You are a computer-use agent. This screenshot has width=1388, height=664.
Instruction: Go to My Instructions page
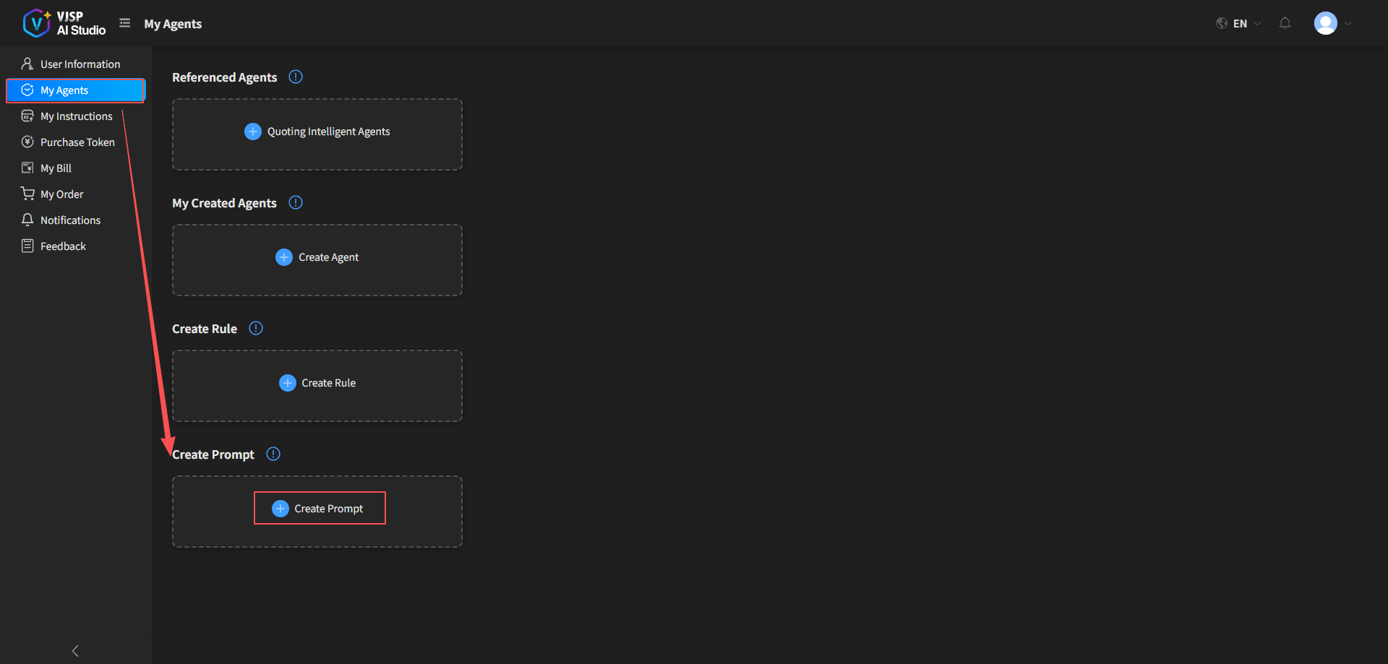[x=76, y=116]
